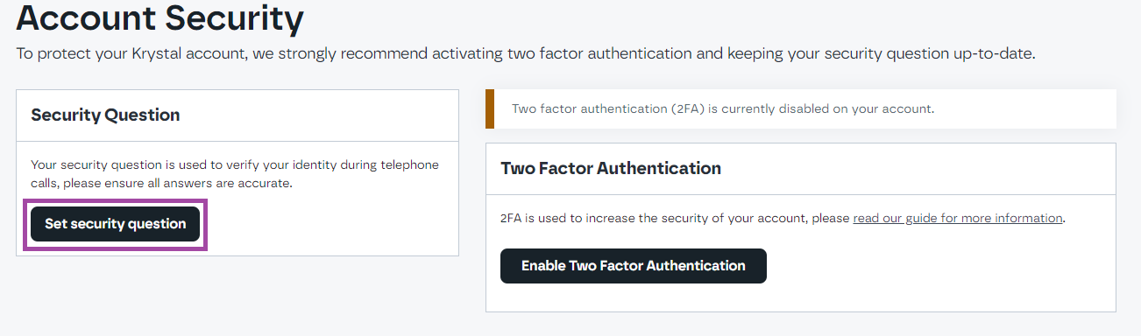Open the 'read our guide for more information' link
The image size is (1141, 336).
958,218
